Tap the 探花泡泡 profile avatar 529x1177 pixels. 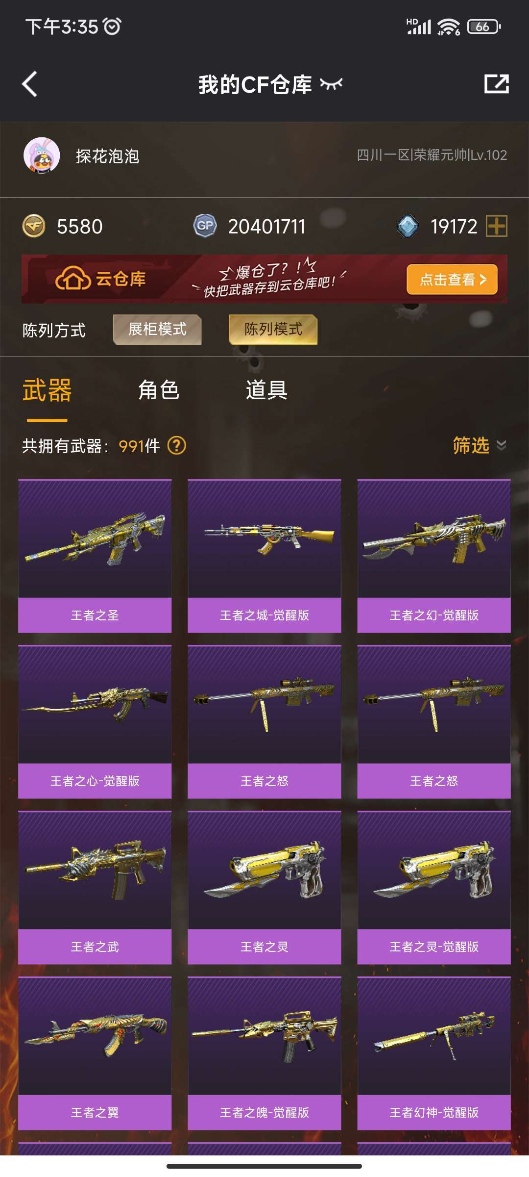(42, 156)
